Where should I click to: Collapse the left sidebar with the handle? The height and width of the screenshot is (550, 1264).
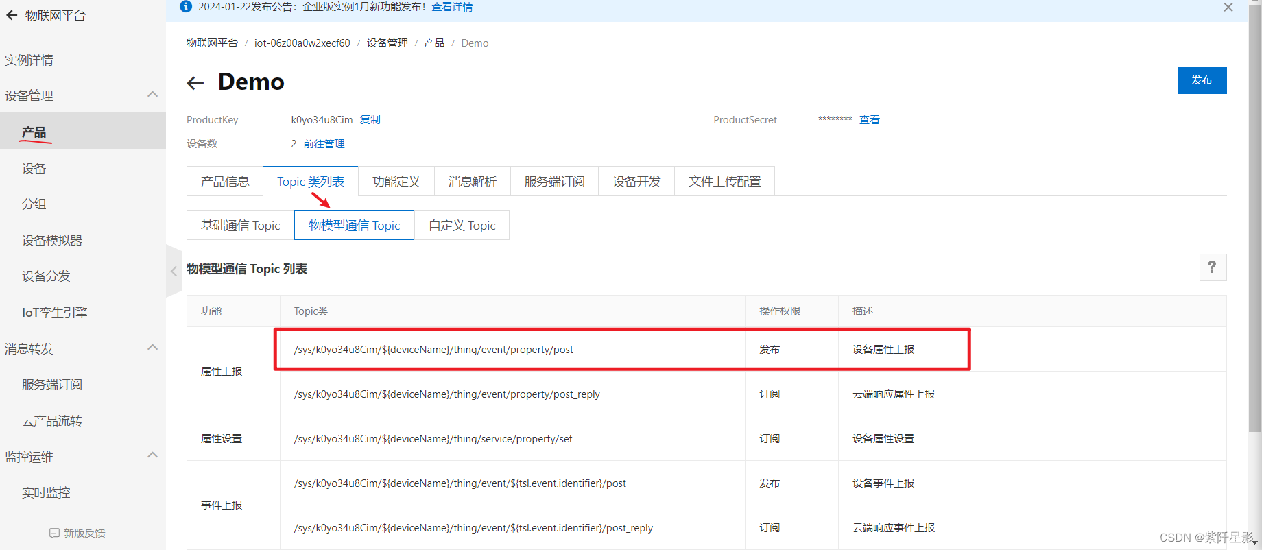pyautogui.click(x=174, y=271)
